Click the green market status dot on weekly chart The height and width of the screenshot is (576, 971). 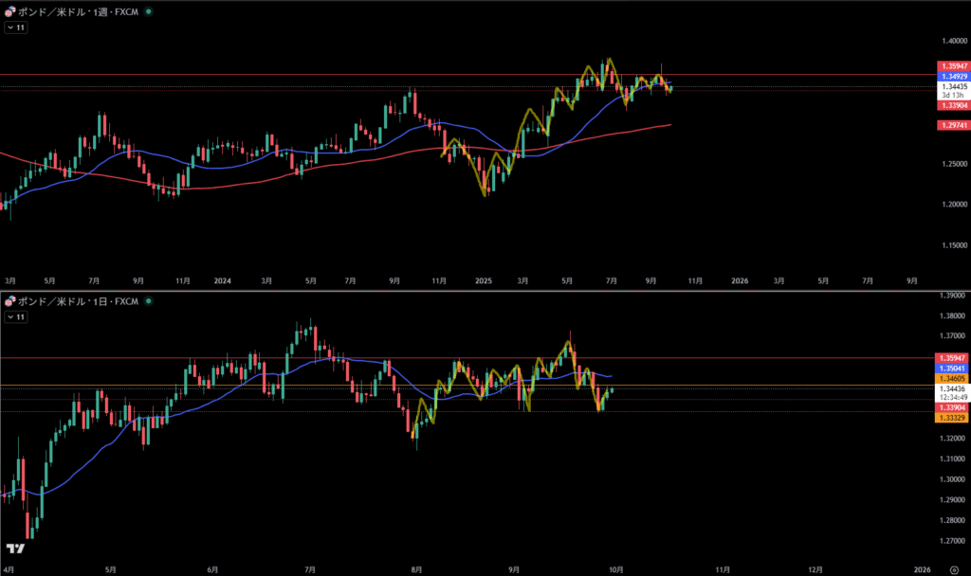[149, 14]
